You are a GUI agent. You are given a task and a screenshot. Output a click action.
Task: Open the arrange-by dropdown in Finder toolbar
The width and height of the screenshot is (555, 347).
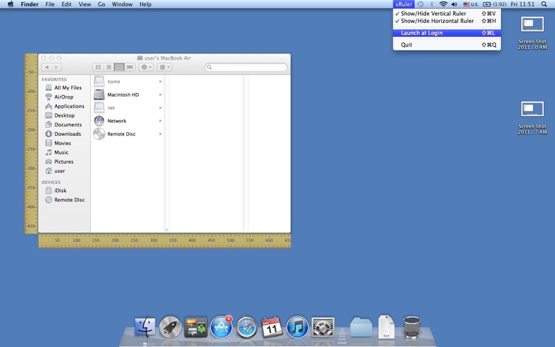[164, 67]
